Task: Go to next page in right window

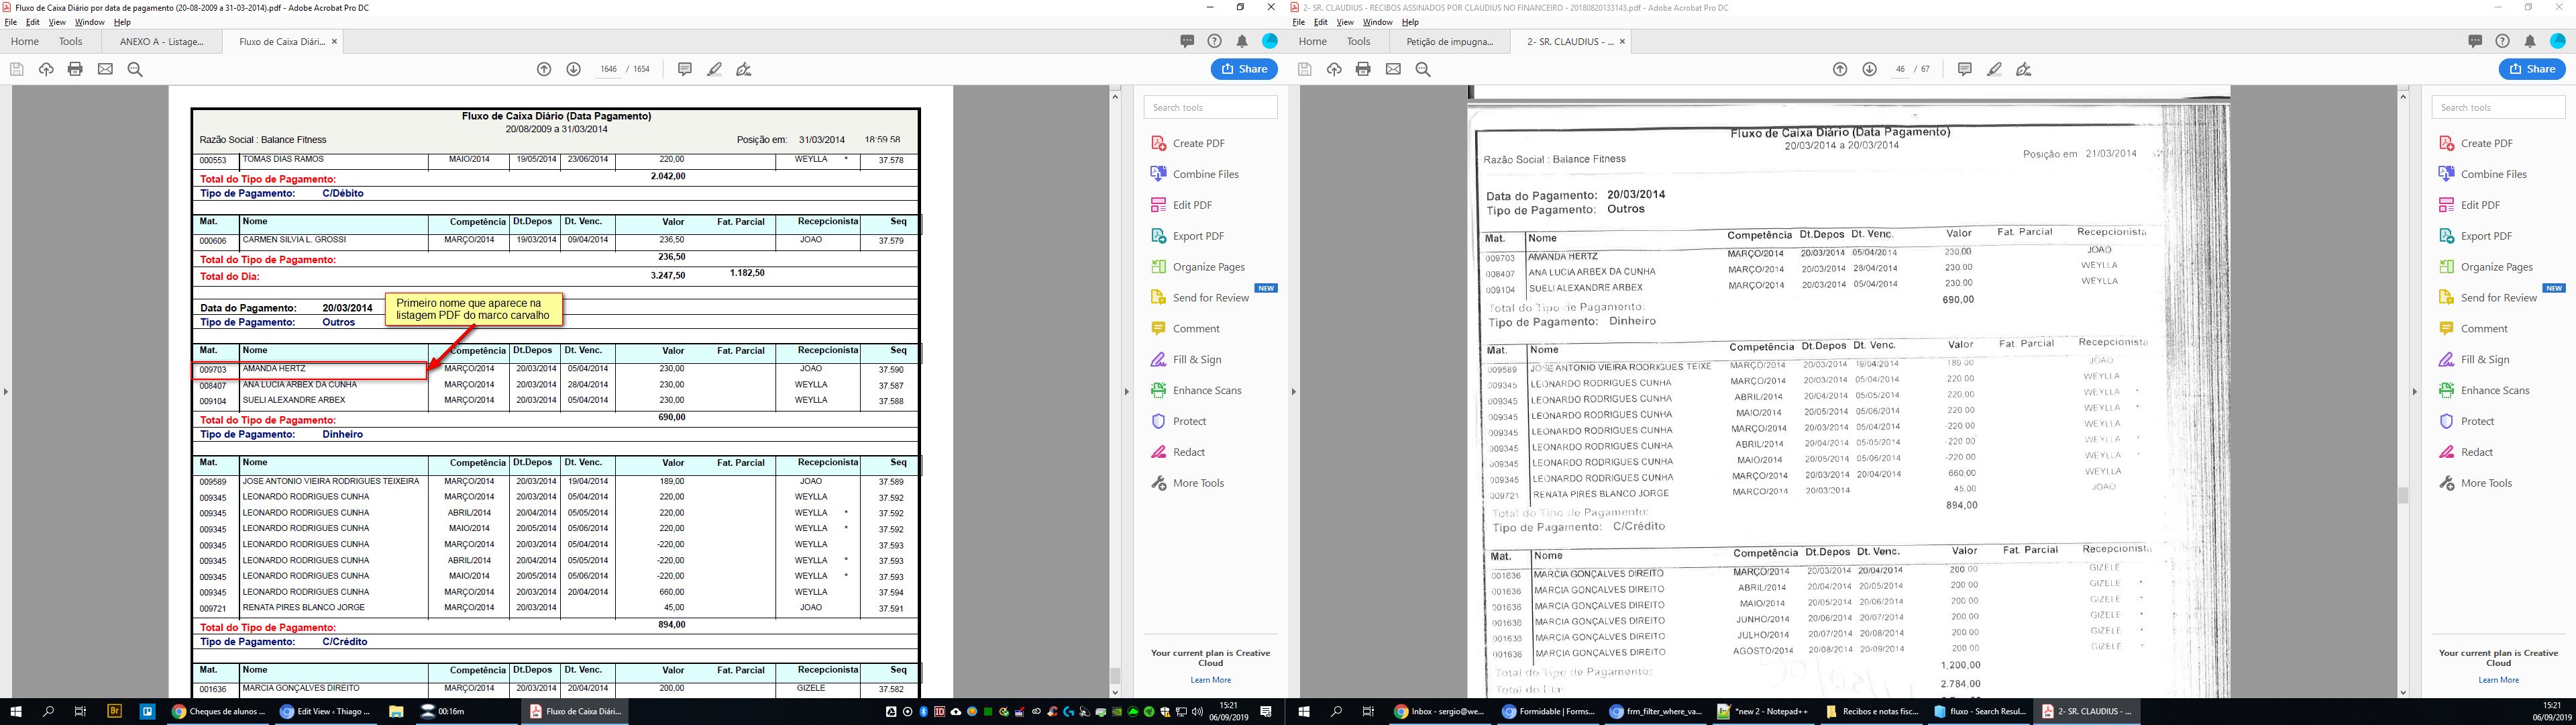Action: [x=1869, y=69]
